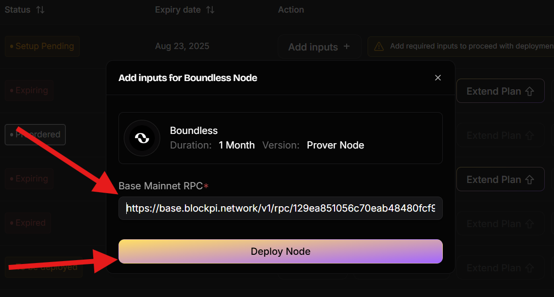Click the Add inputs button label

(x=313, y=47)
